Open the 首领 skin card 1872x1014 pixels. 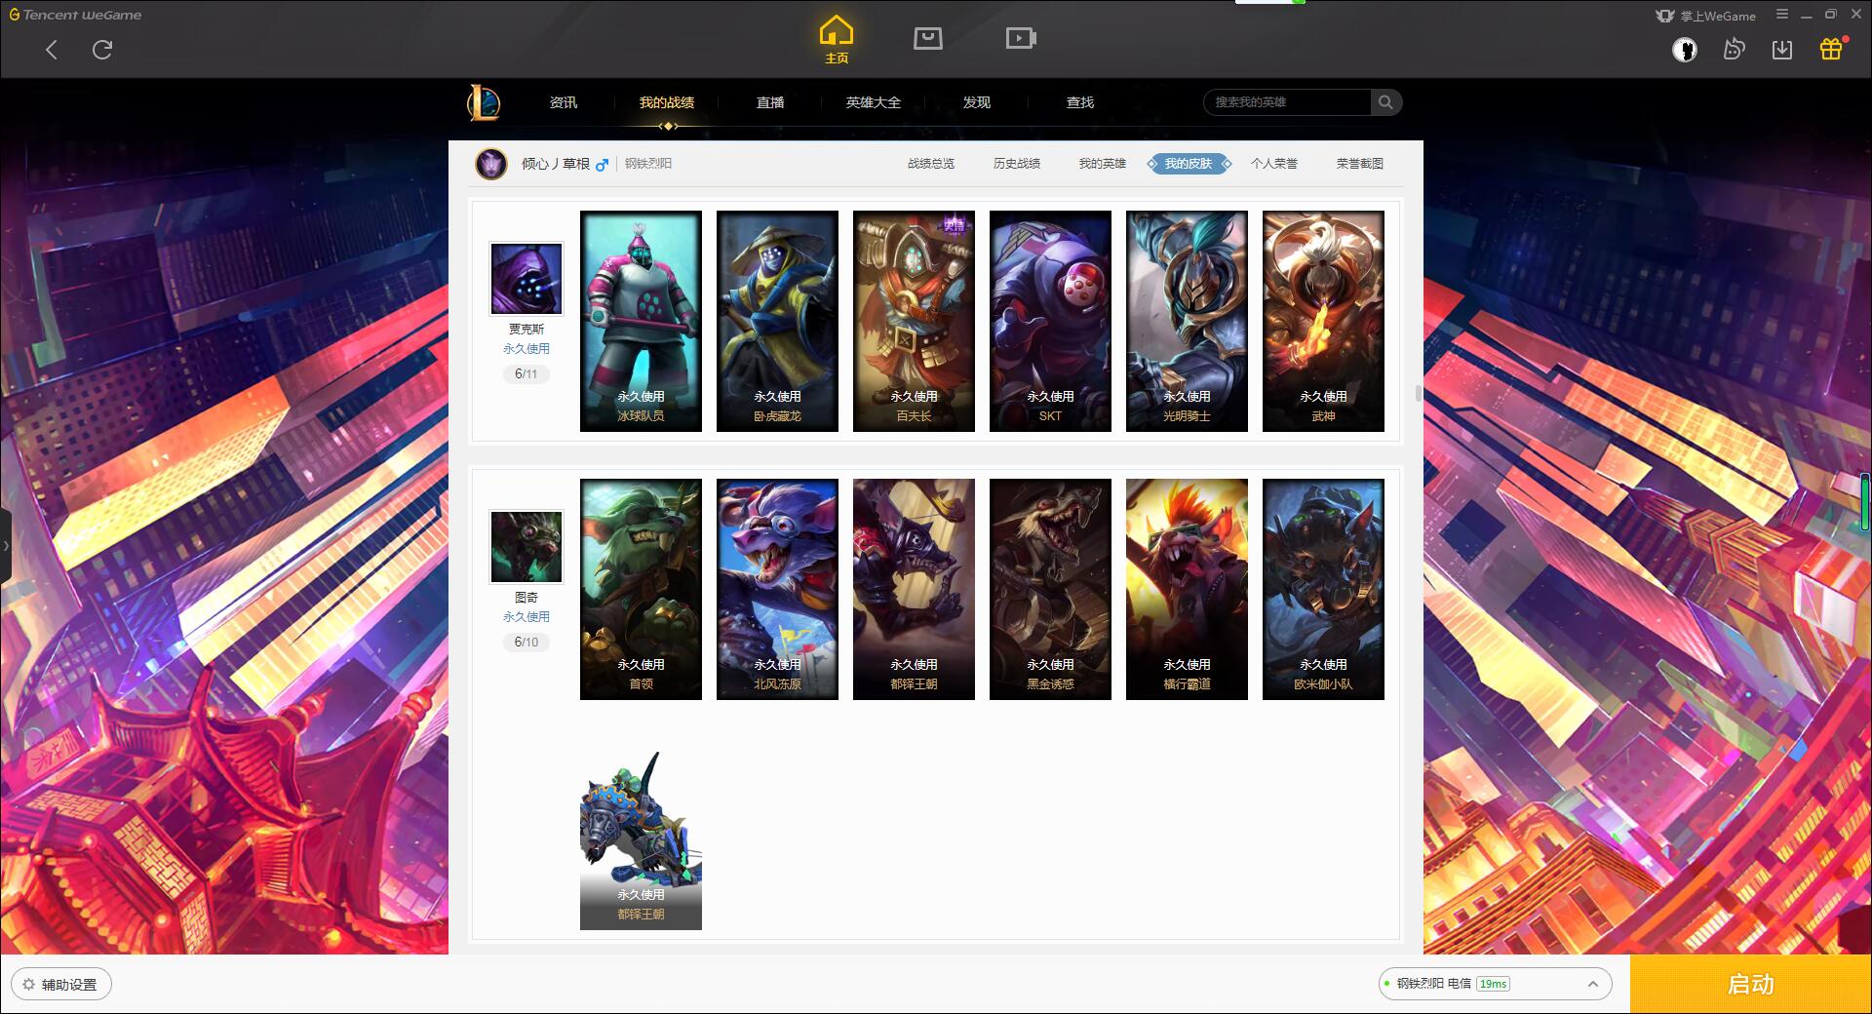[x=641, y=589]
